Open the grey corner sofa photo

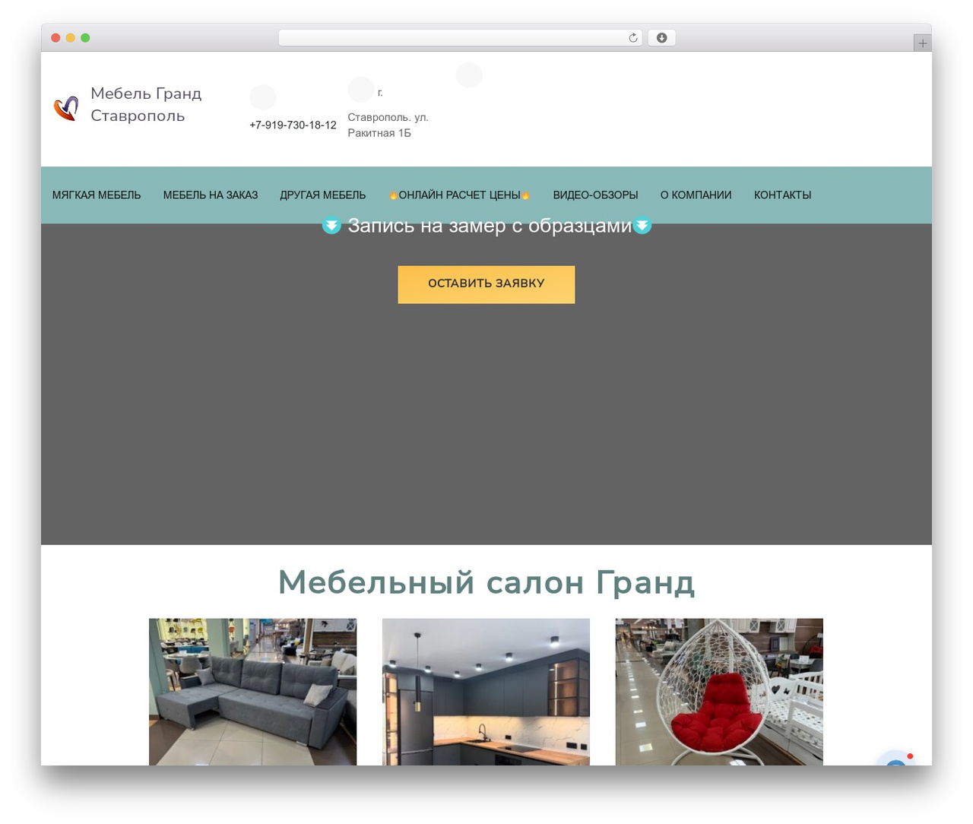pos(253,692)
